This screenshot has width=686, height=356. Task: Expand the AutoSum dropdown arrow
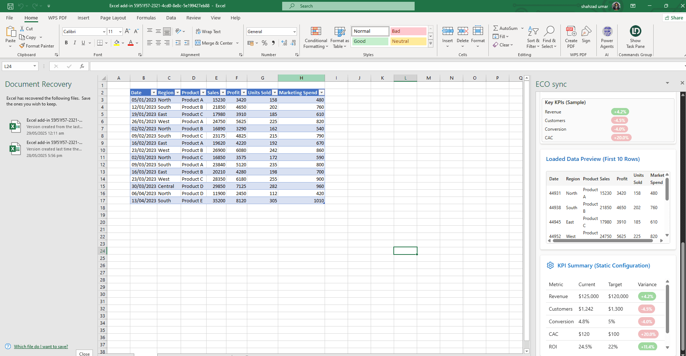click(x=522, y=28)
